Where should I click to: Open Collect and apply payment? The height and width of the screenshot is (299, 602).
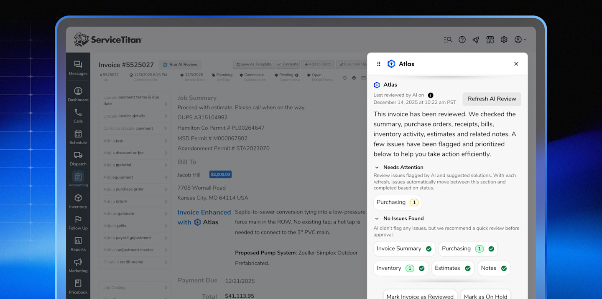[135, 128]
